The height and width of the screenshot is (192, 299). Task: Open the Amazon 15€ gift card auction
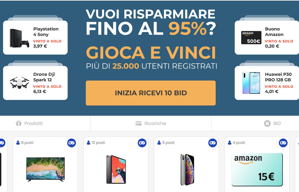click(x=257, y=169)
